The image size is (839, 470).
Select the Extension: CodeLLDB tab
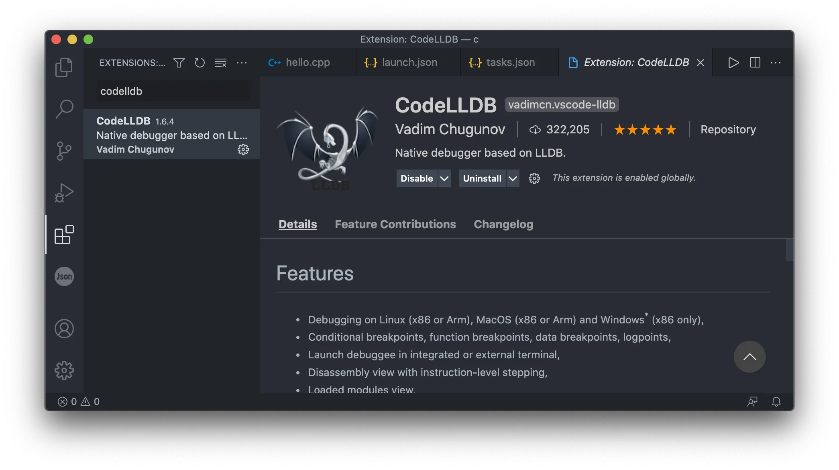(x=636, y=63)
